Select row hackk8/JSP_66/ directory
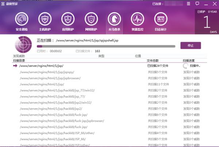Image resolution: width=219 pixels, height=147 pixels. [x=110, y=139]
